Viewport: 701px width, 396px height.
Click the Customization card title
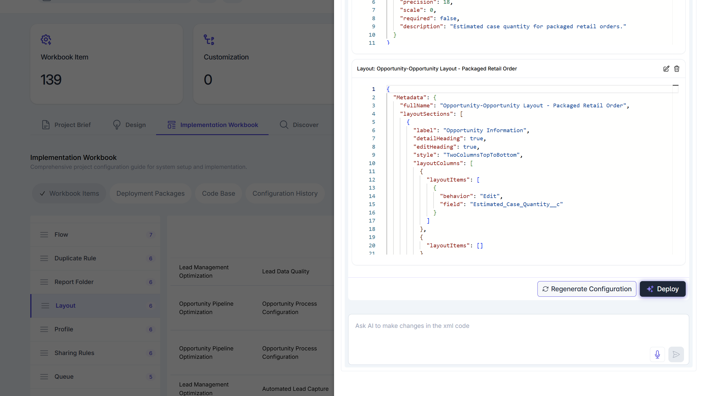226,57
